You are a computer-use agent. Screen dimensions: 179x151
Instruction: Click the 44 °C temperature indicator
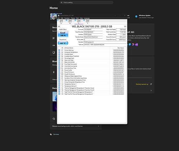coord(63,43)
